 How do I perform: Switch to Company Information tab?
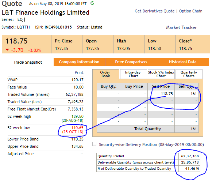click(x=79, y=62)
